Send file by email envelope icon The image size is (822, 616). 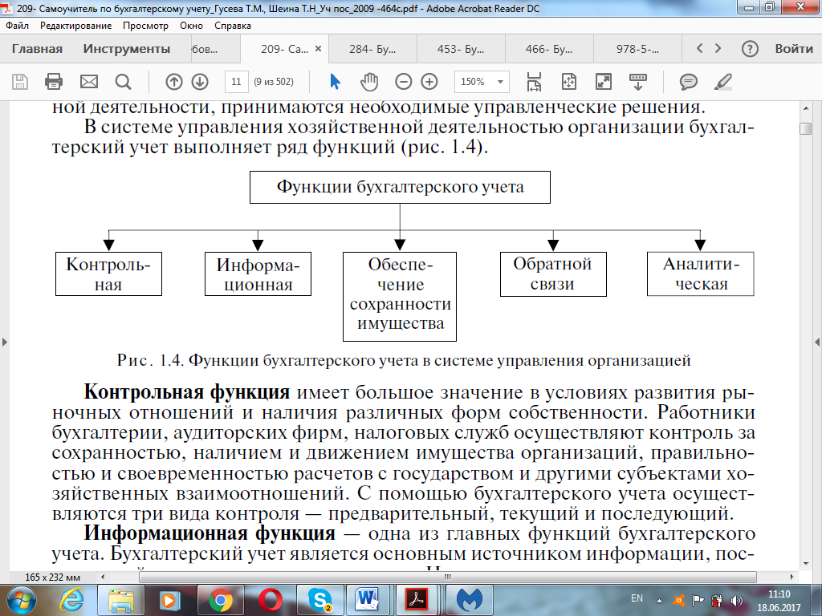pyautogui.click(x=88, y=82)
